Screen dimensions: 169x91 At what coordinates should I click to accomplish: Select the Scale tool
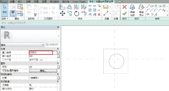94,10
